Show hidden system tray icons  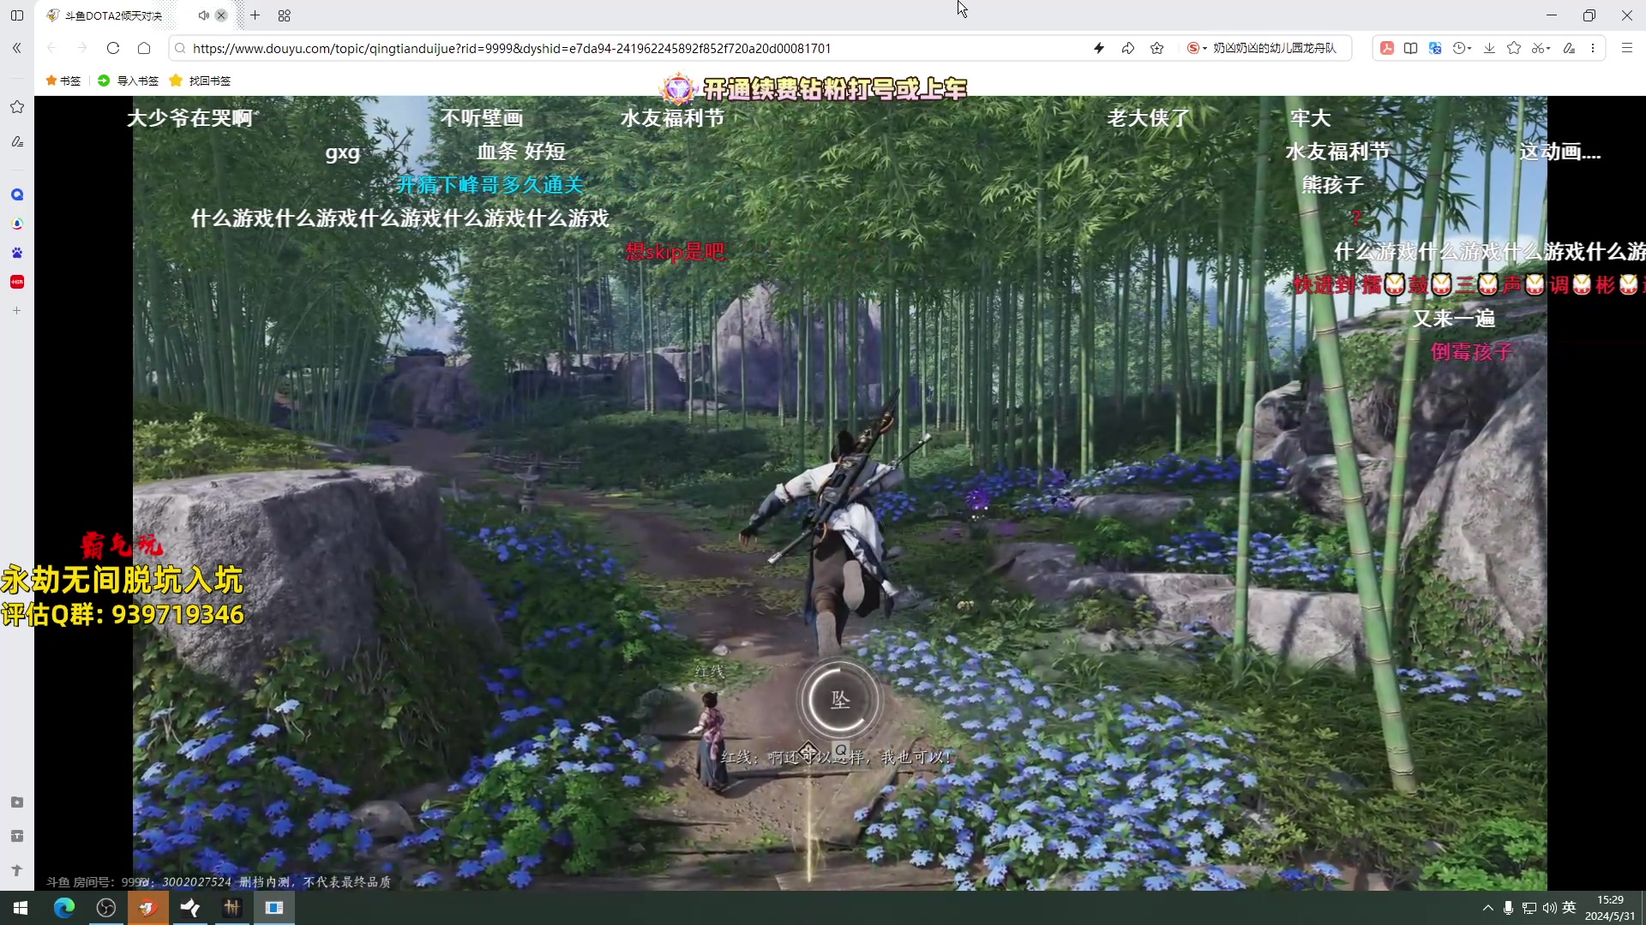[x=1487, y=908]
